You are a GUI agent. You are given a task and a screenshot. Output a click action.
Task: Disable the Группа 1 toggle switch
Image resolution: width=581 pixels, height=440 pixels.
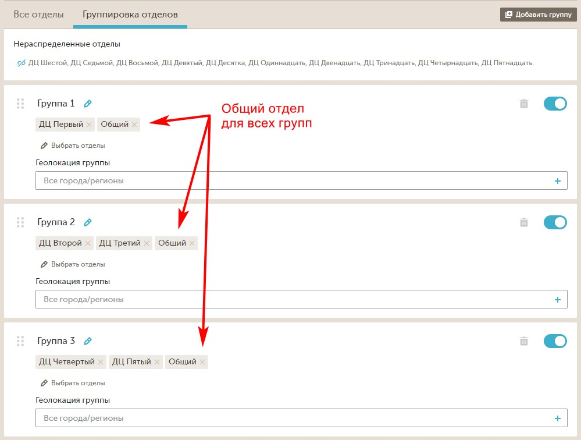point(555,104)
